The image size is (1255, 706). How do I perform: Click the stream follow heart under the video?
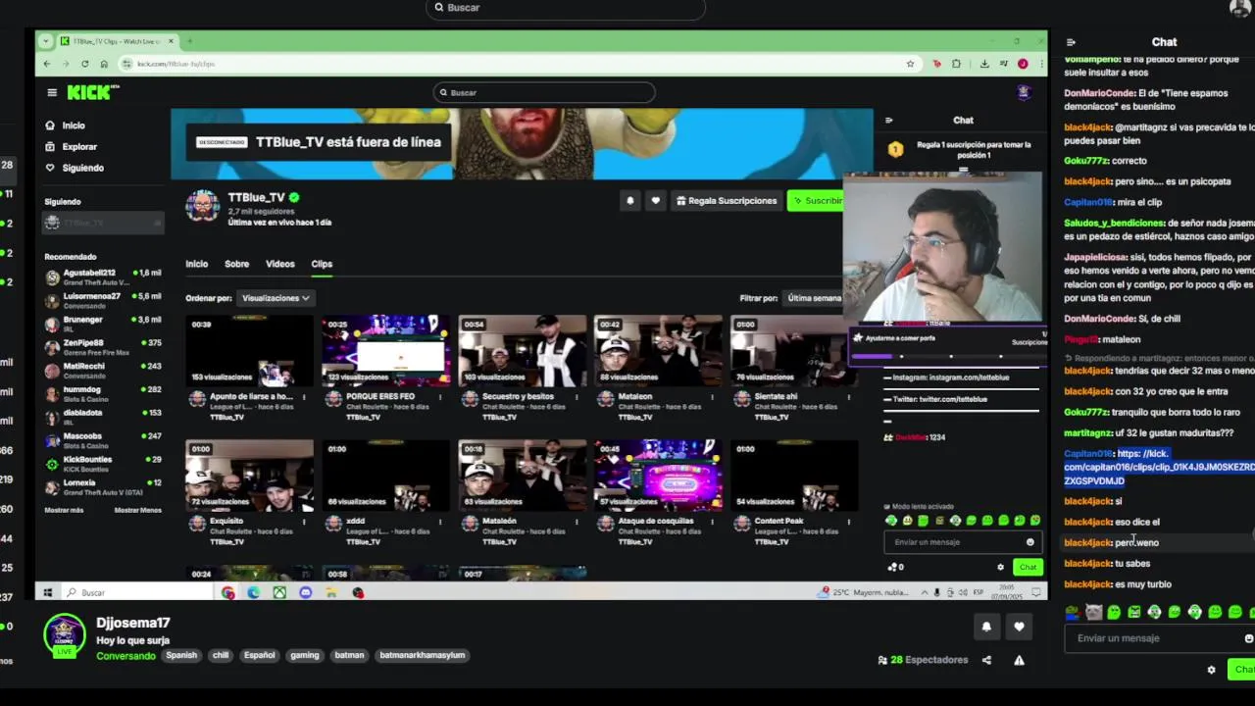tap(1019, 627)
